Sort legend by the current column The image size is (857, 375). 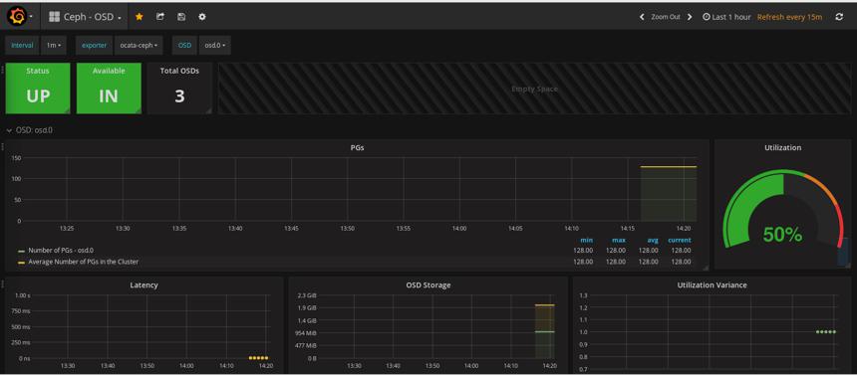[680, 240]
